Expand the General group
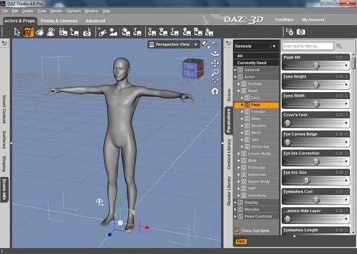The height and width of the screenshot is (254, 357). 235,70
